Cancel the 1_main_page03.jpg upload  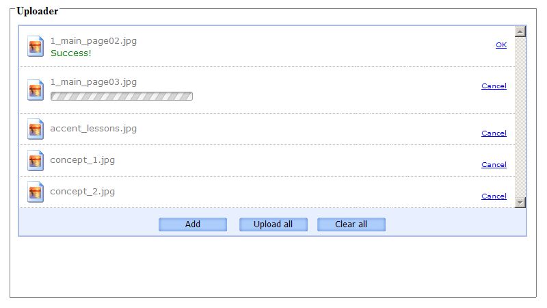pyautogui.click(x=494, y=86)
